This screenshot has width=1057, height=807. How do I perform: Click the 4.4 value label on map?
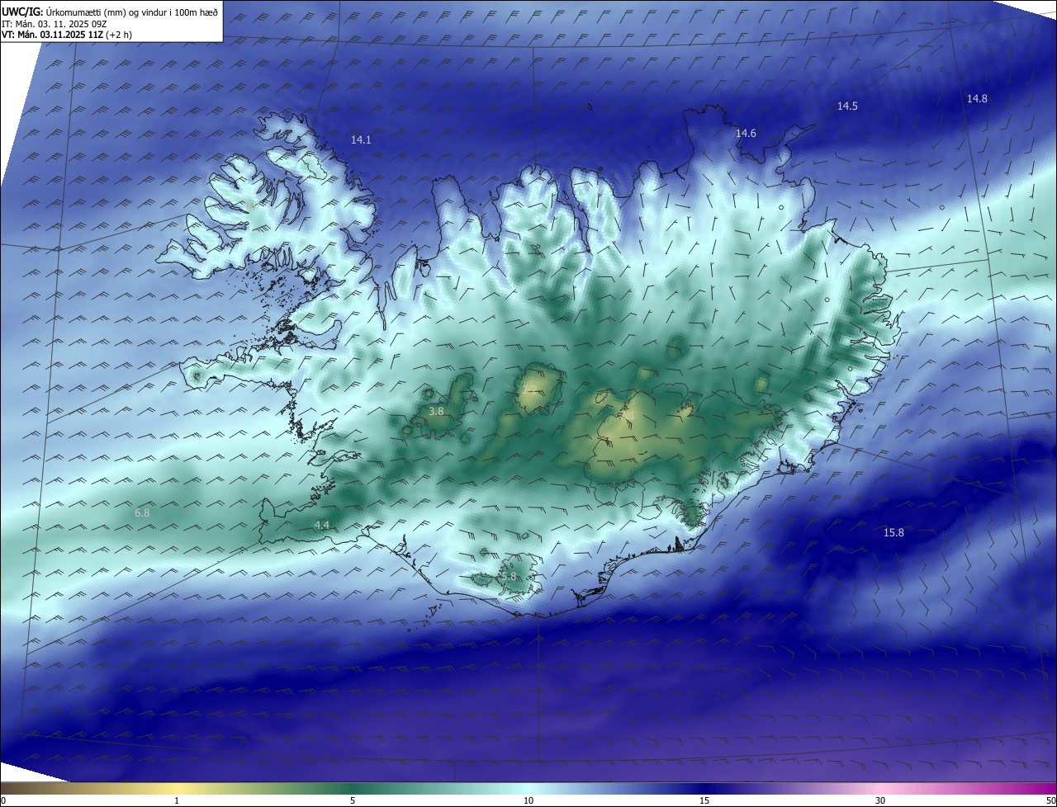[x=322, y=526]
